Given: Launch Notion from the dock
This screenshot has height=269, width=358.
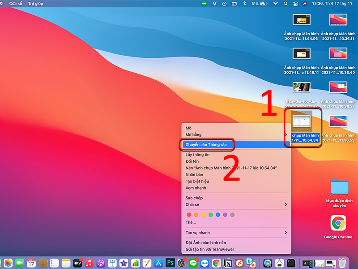Looking at the screenshot, I should (x=228, y=263).
